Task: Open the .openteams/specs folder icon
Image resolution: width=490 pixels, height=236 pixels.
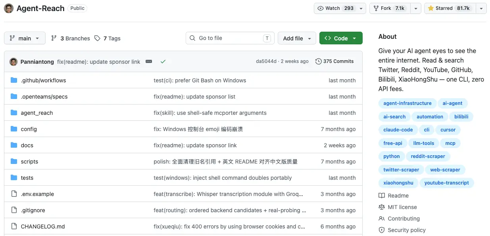Action: (14, 97)
